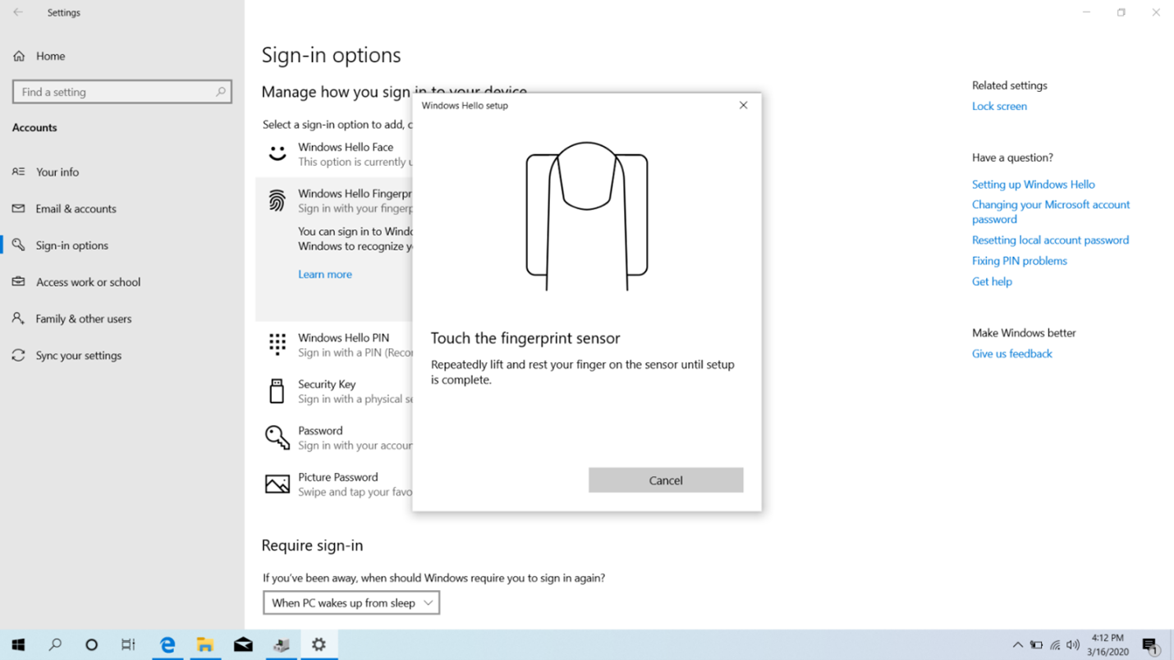Close the Windows Hello setup dialog
This screenshot has height=660, width=1174.
click(x=743, y=105)
